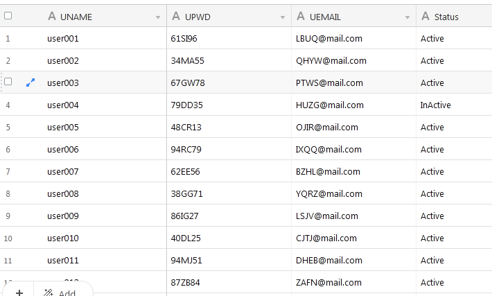492x296 pixels.
Task: Click the UNAME column text-type icon
Action: [51, 17]
